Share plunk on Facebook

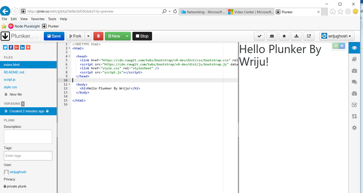(x=11, y=47)
